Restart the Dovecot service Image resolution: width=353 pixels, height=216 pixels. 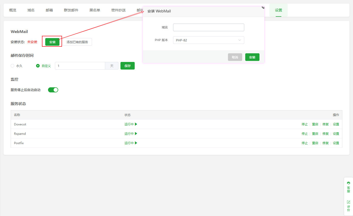315,124
